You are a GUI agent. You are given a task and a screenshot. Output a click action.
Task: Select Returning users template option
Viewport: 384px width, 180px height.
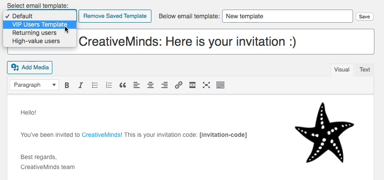(x=34, y=33)
